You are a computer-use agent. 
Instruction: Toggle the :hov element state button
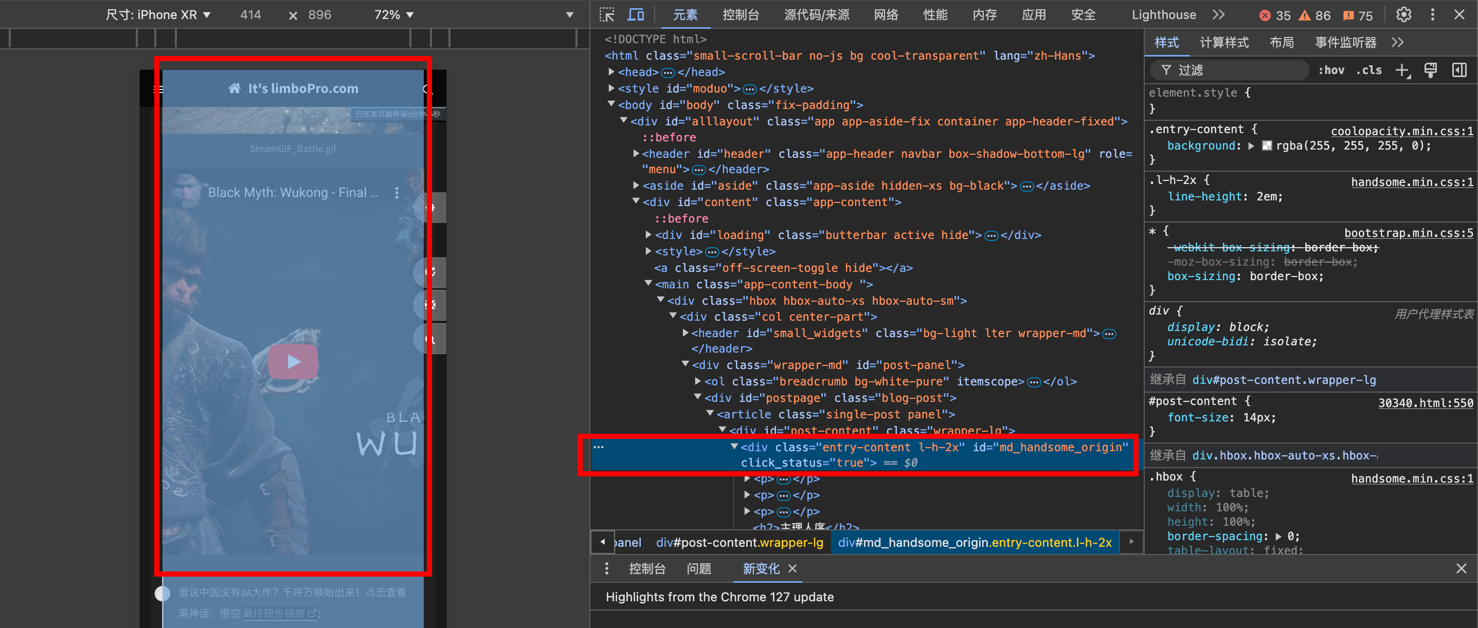(1331, 70)
